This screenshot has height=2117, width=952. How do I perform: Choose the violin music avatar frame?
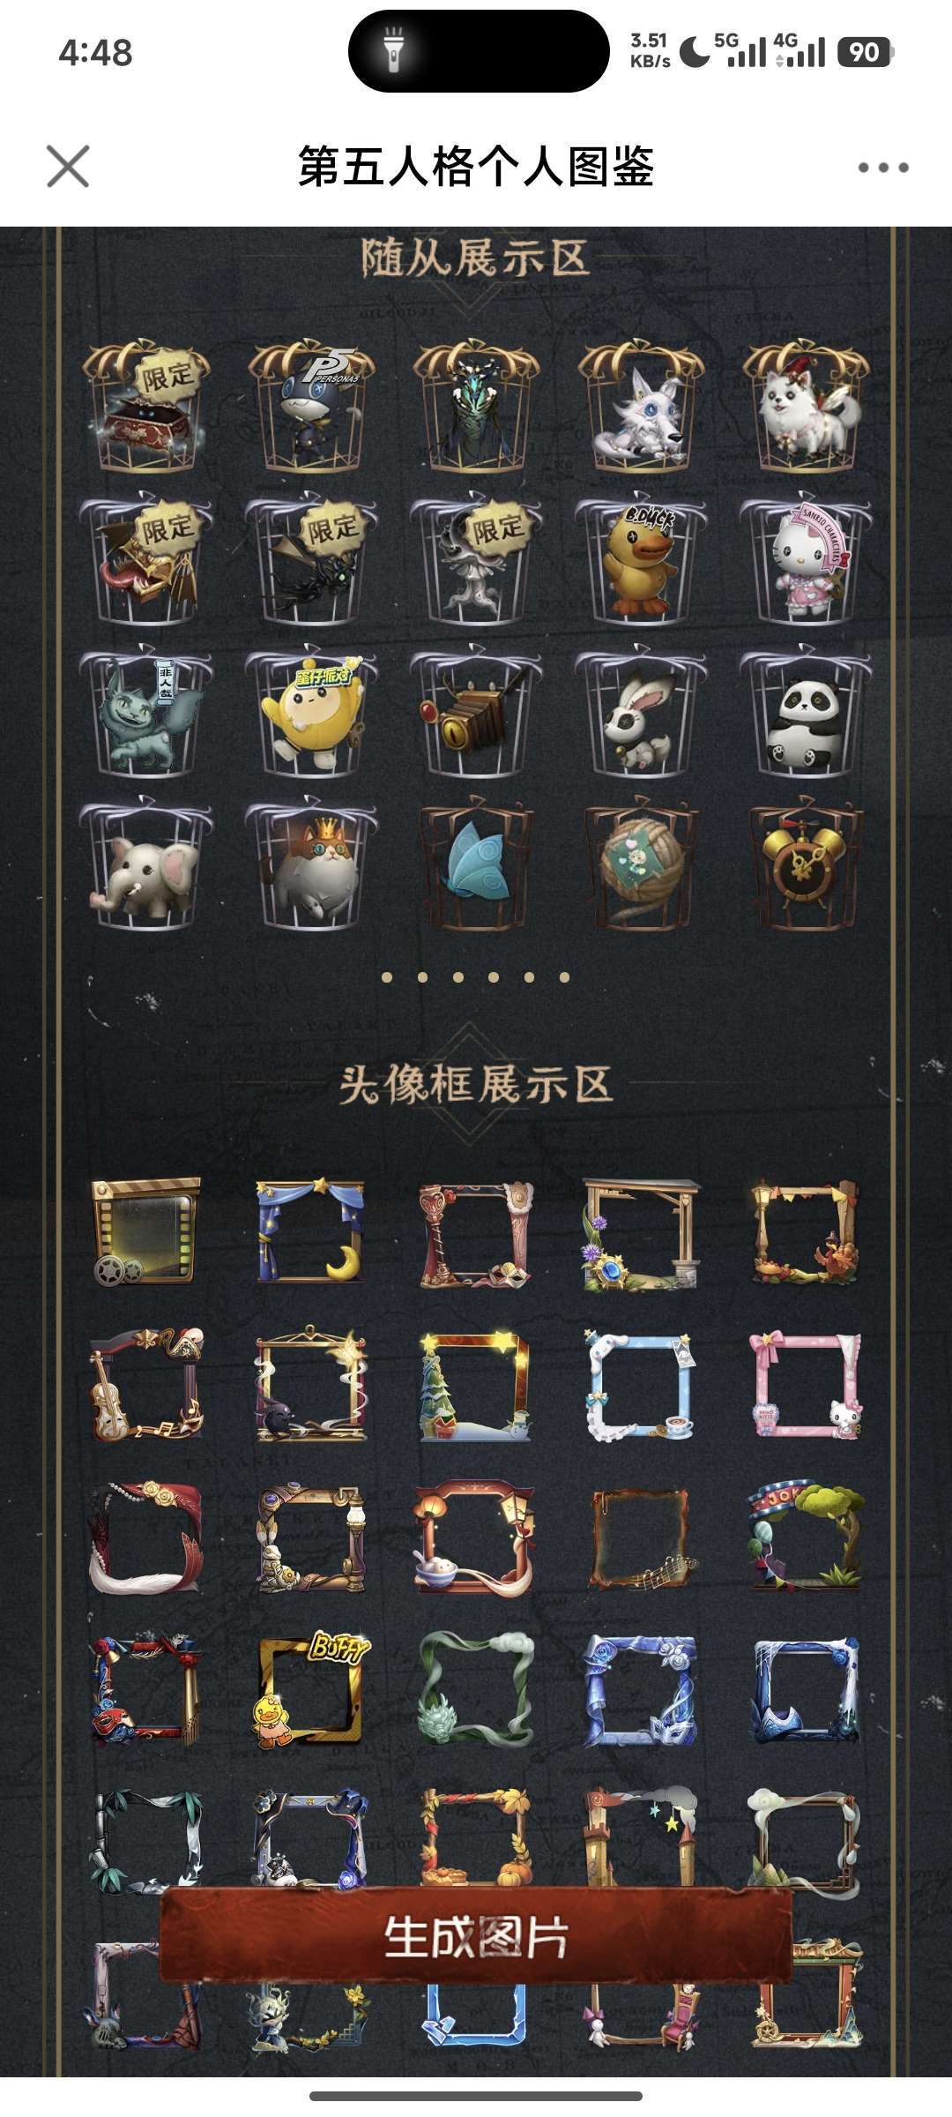146,1385
